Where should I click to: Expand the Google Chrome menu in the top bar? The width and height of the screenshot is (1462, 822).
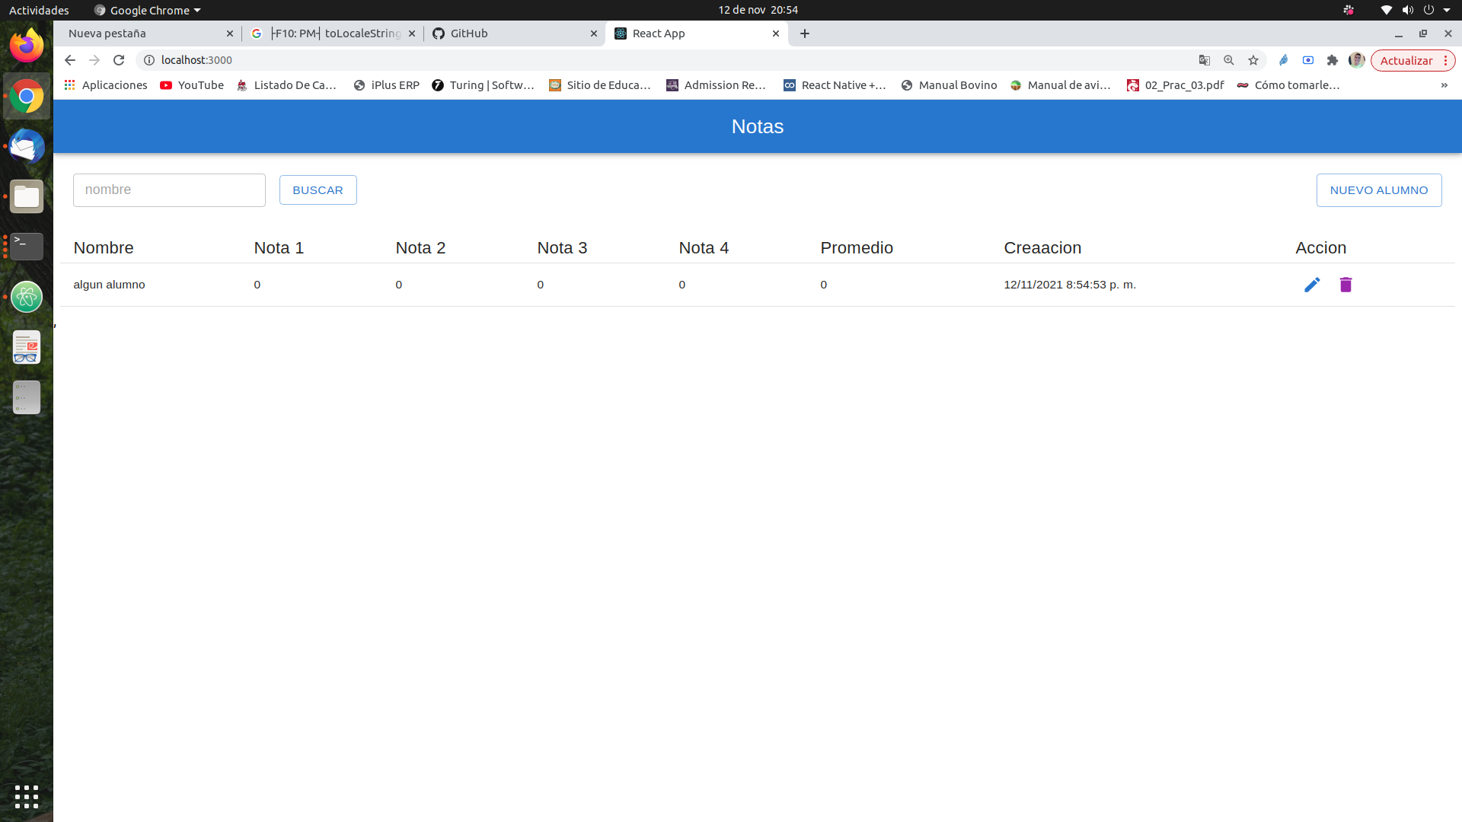147,10
